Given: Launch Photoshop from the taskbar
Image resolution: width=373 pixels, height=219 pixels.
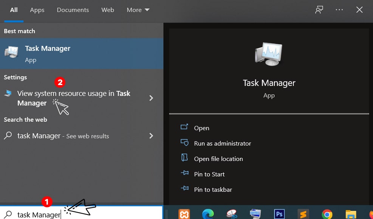Looking at the screenshot, I should pos(280,214).
